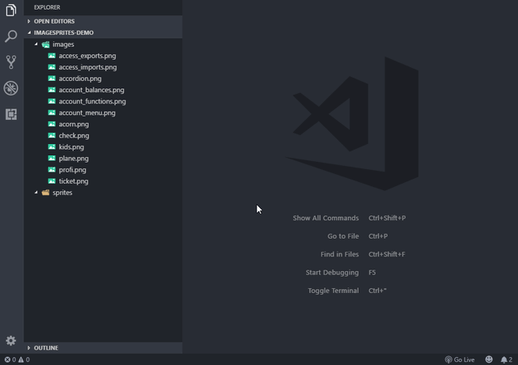
Task: Open the account_functions.png file
Action: pyautogui.click(x=92, y=101)
